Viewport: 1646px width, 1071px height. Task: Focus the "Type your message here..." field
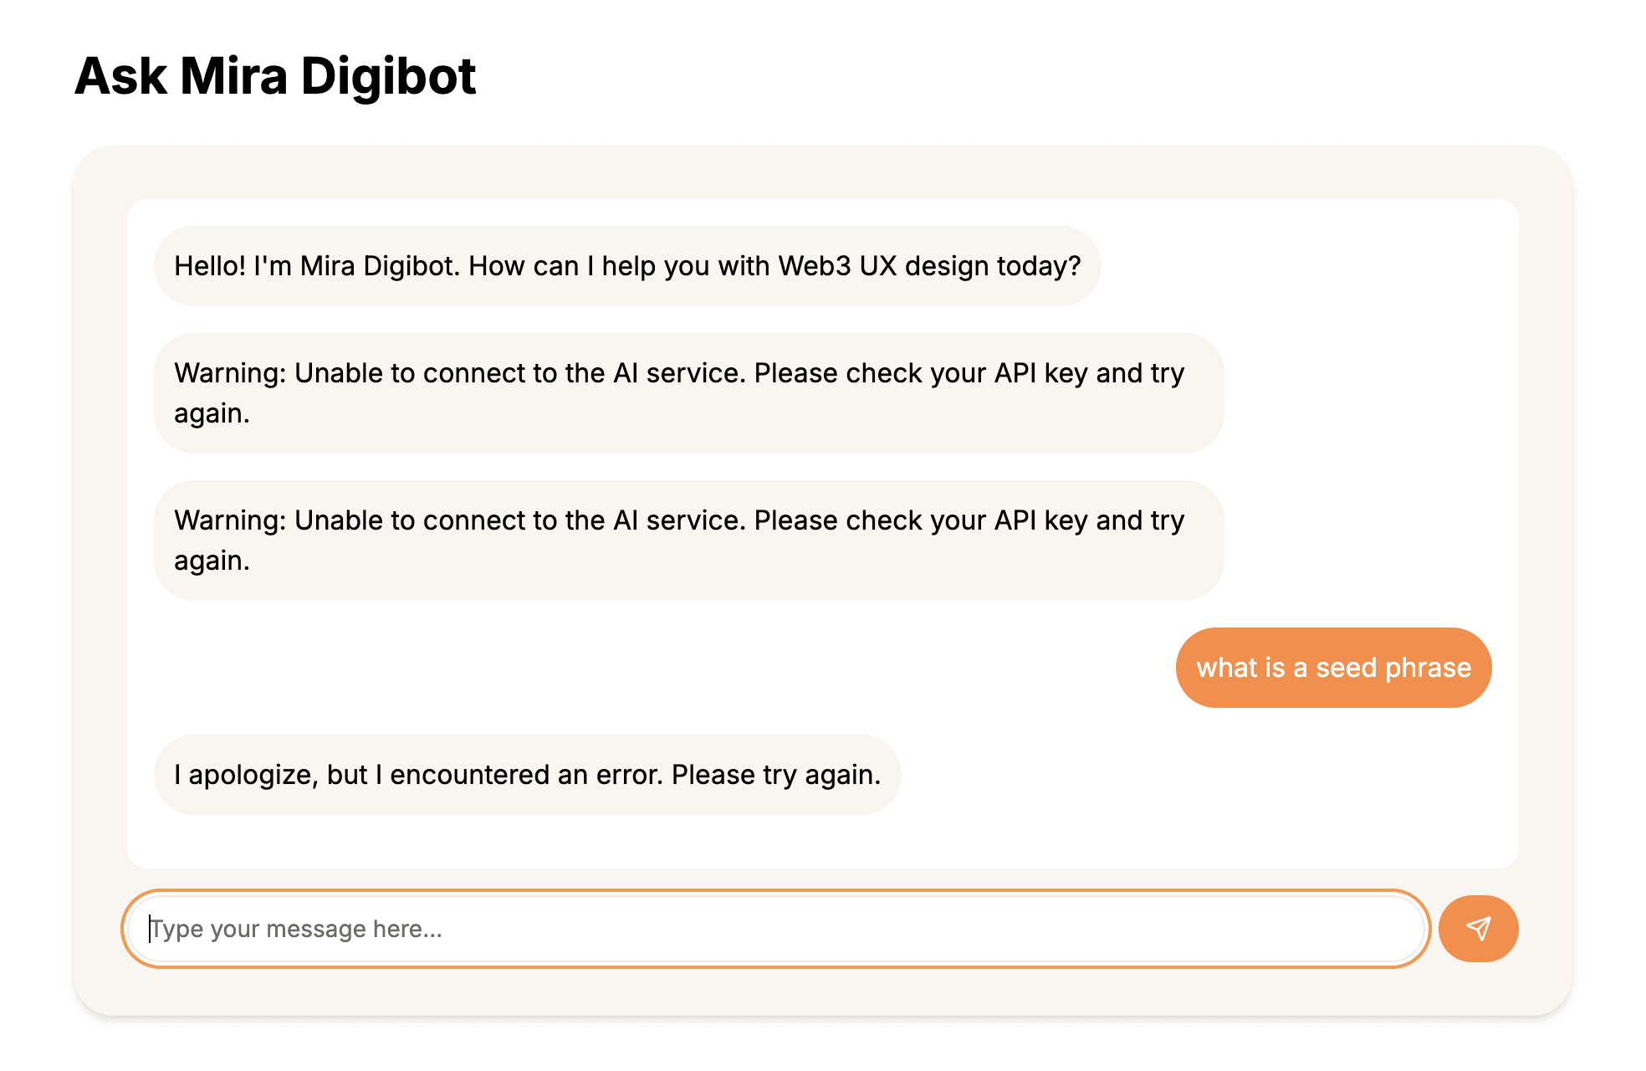pos(776,929)
